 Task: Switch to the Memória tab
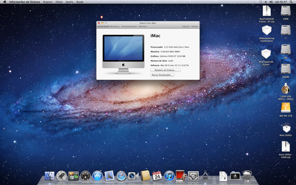click(x=143, y=26)
